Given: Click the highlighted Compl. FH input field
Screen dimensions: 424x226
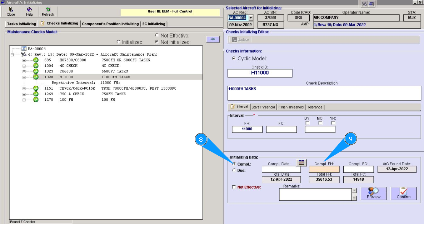Looking at the screenshot, I should [x=324, y=169].
